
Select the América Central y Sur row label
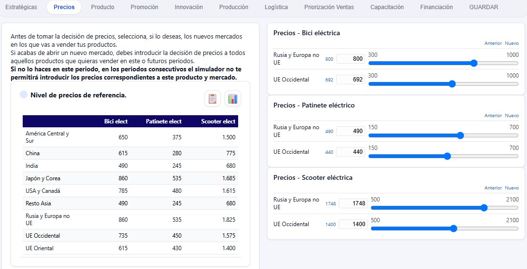[47, 137]
